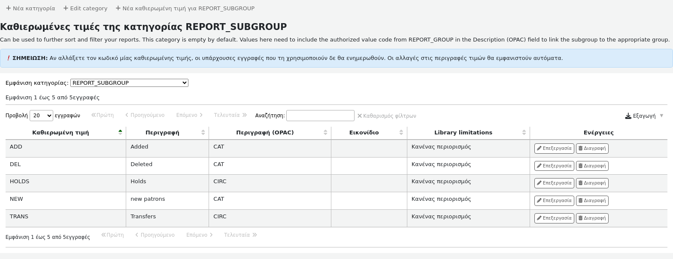Clear filters with the Καθαρισμός φίλτρων link
673x259 pixels.
point(387,116)
